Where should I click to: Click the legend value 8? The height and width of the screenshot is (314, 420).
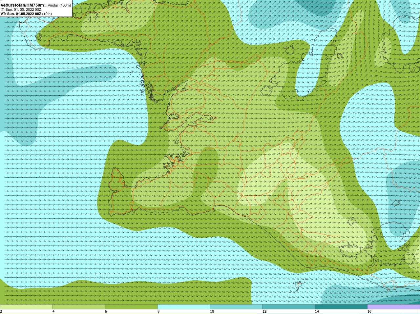point(158,311)
